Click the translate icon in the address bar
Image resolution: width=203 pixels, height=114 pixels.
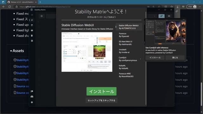(148, 7)
